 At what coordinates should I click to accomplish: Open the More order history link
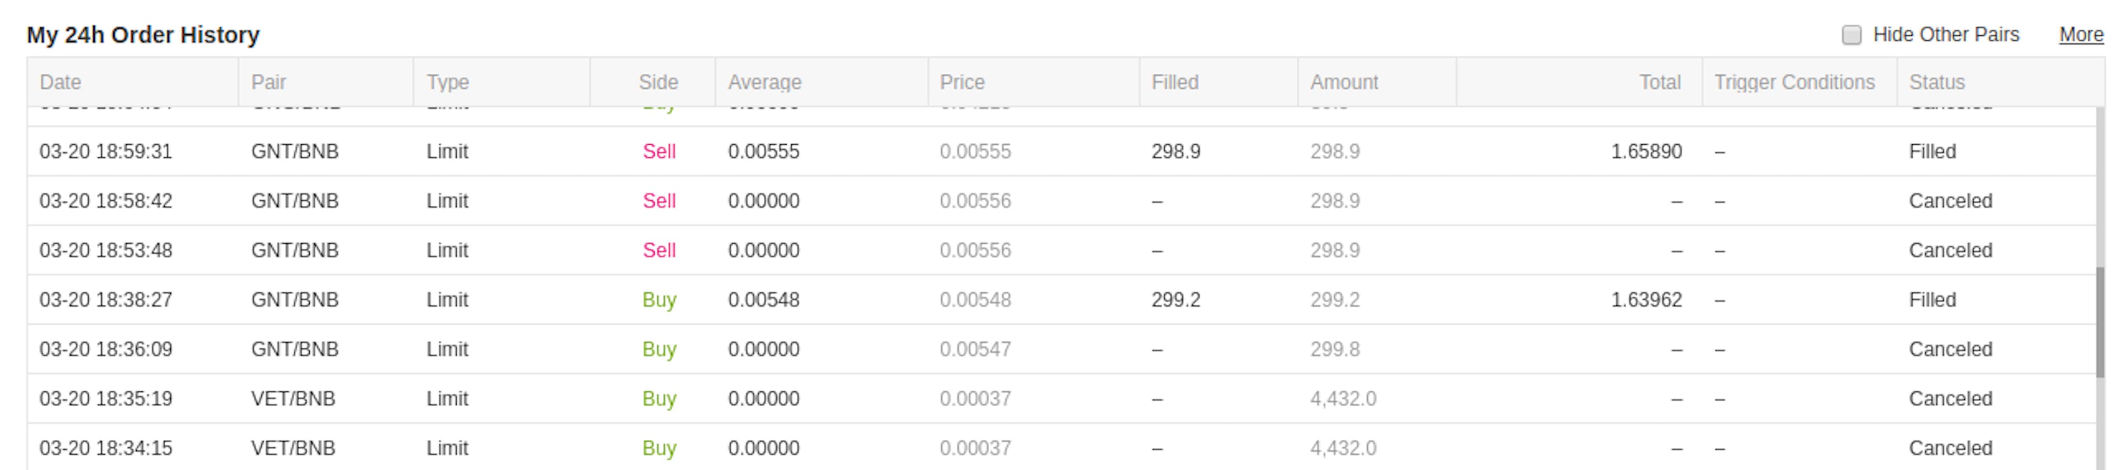tap(2081, 35)
